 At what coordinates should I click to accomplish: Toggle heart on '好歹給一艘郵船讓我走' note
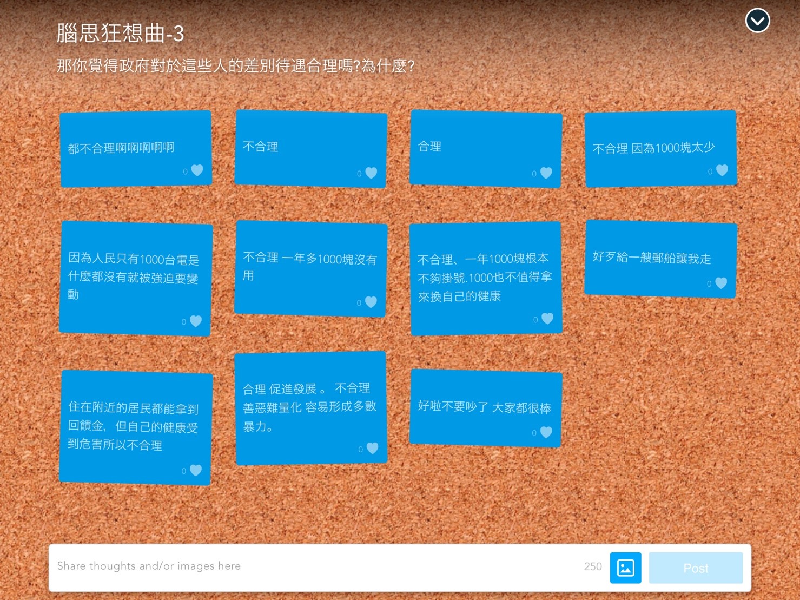721,283
